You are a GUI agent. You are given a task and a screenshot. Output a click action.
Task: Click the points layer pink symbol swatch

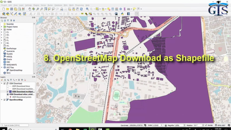tap(10, 97)
